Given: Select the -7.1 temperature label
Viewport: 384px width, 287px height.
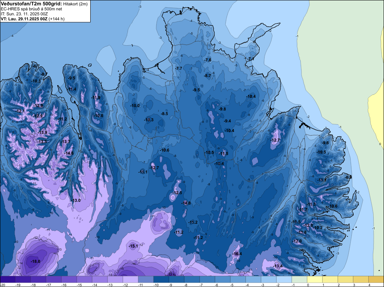Looking at the screenshot, I should pos(250,59).
